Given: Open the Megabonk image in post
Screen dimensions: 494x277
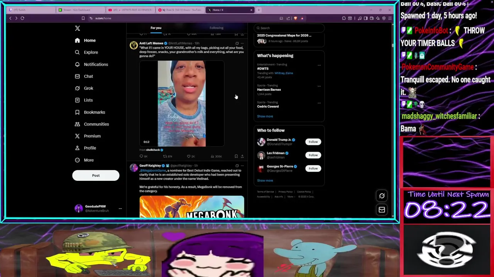Looking at the screenshot, I should click(192, 207).
